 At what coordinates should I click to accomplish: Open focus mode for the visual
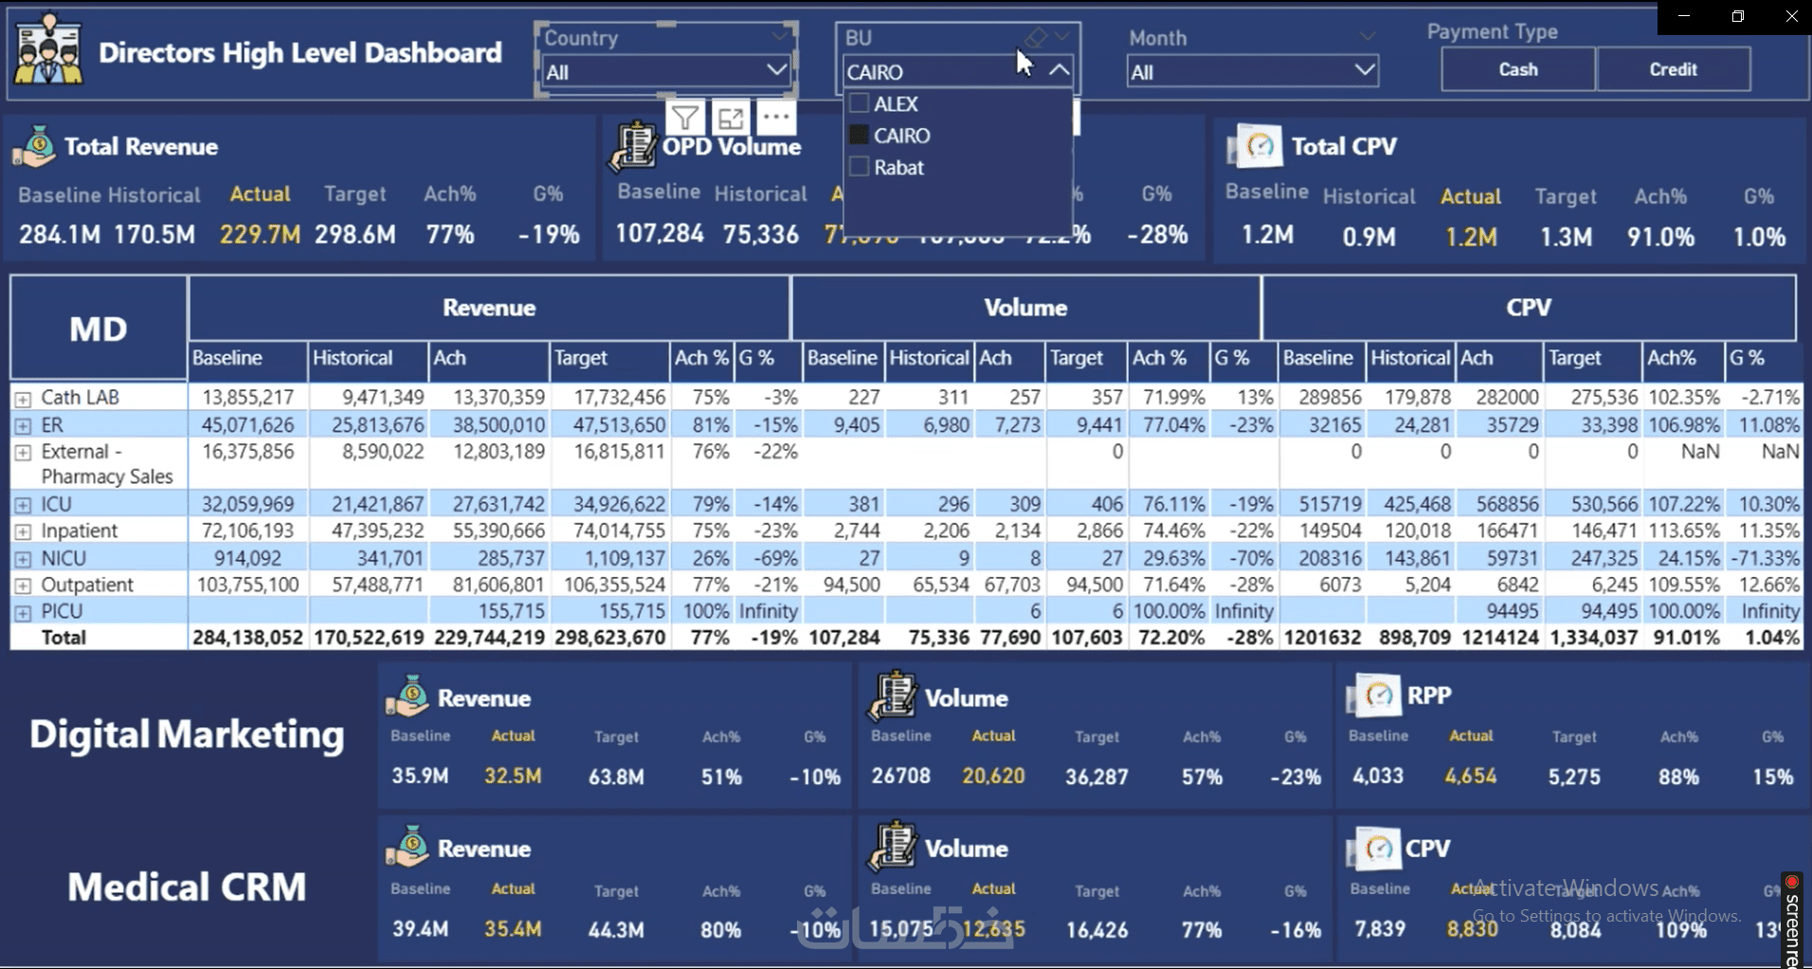click(731, 118)
